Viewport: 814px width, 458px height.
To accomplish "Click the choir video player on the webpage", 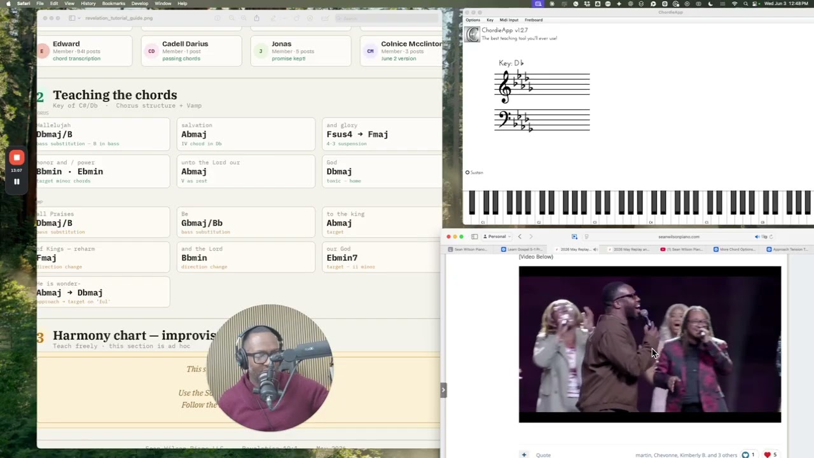I will pyautogui.click(x=649, y=344).
